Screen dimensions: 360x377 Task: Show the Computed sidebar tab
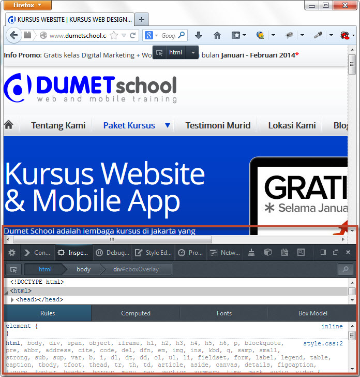coord(136,313)
